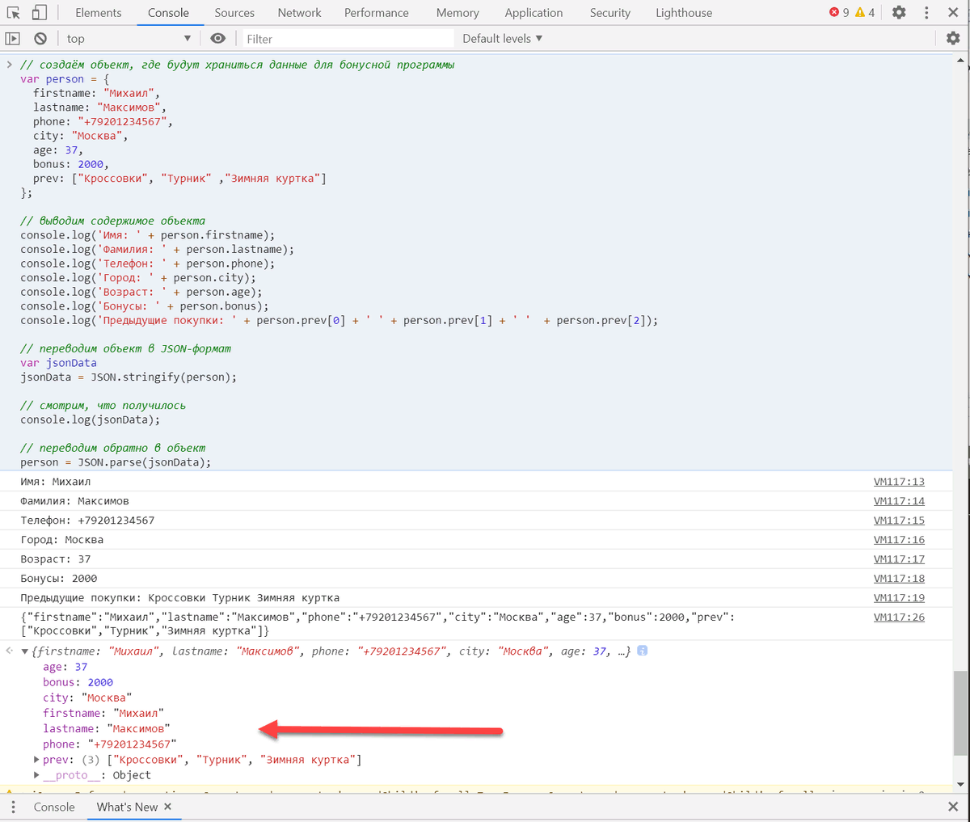Click the logged JSON string output
The image size is (970, 822).
click(x=377, y=624)
